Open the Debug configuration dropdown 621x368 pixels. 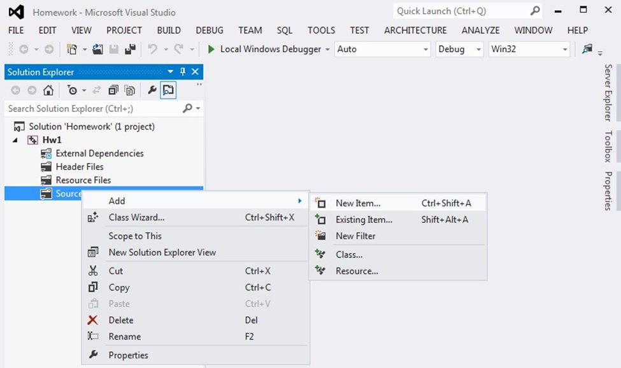tap(459, 49)
